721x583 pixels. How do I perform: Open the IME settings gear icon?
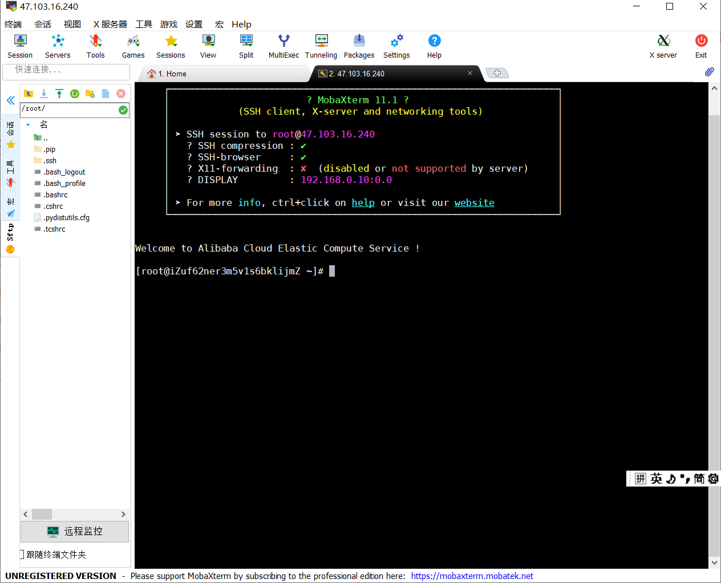click(x=713, y=479)
